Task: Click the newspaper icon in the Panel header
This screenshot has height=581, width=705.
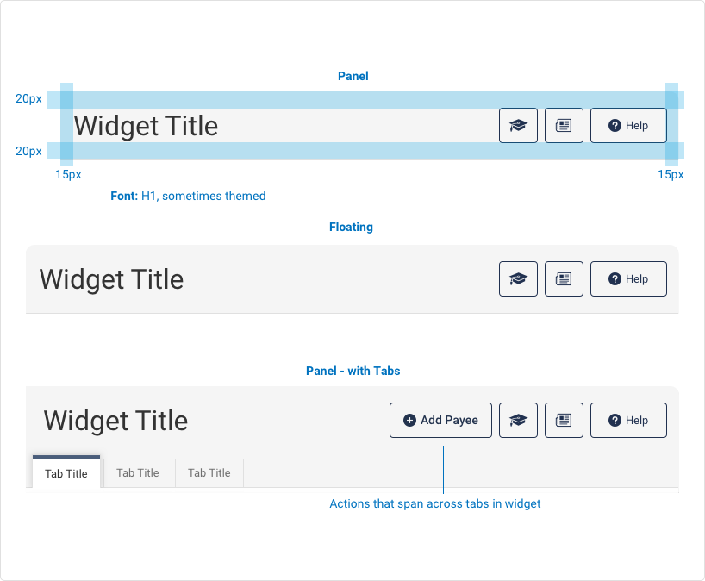Action: tap(564, 125)
